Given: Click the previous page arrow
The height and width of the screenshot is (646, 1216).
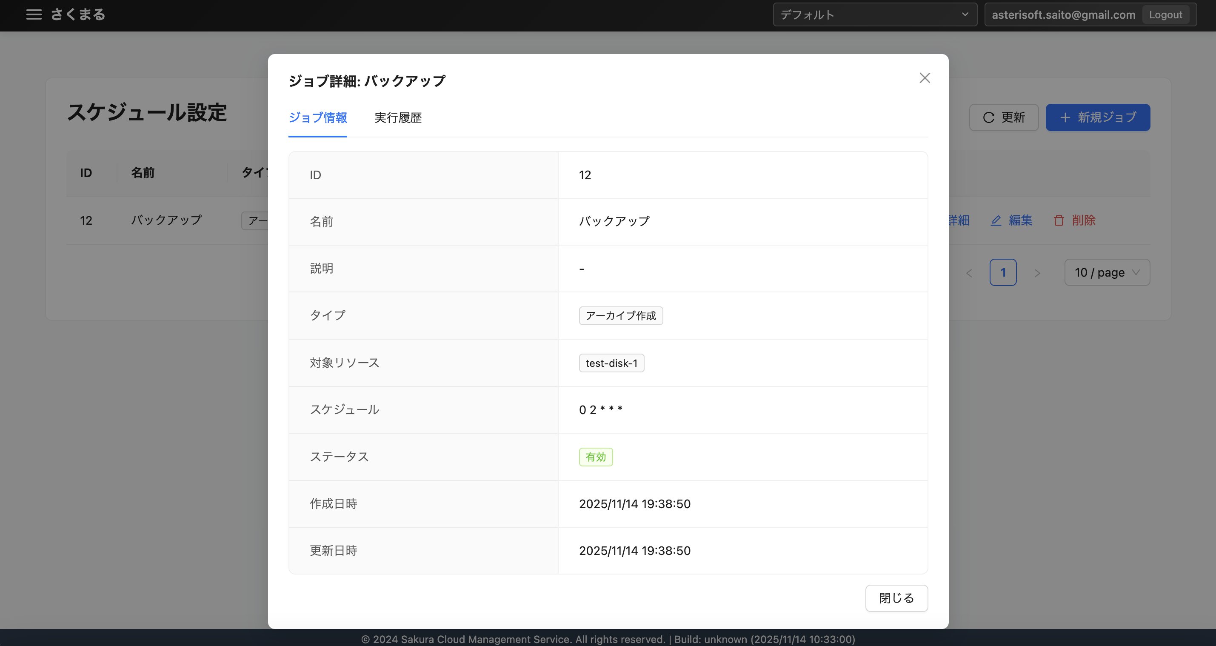Looking at the screenshot, I should 969,272.
